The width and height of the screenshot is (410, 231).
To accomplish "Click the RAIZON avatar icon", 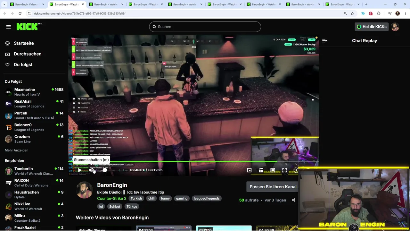I will [x=9, y=183].
